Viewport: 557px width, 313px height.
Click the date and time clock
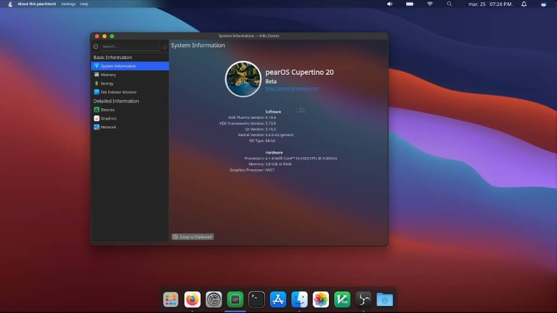point(490,4)
